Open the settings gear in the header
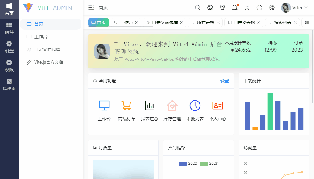Image resolution: width=314 pixels, height=179 pixels. [271, 7]
